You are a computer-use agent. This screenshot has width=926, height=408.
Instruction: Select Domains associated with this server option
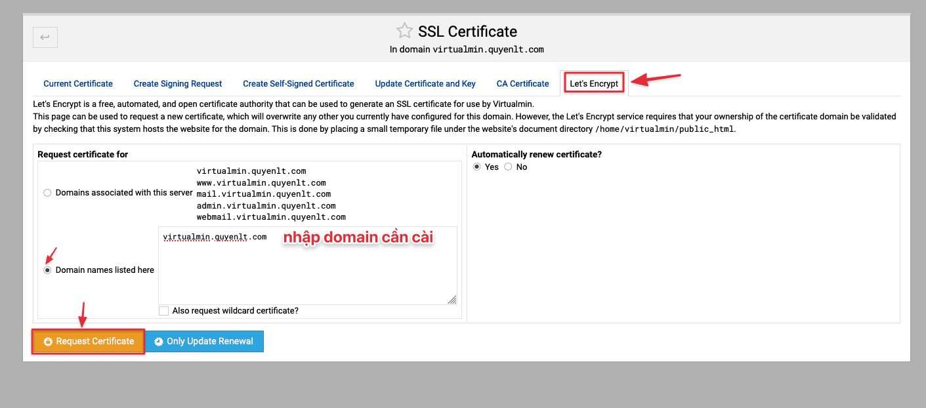pyautogui.click(x=47, y=193)
